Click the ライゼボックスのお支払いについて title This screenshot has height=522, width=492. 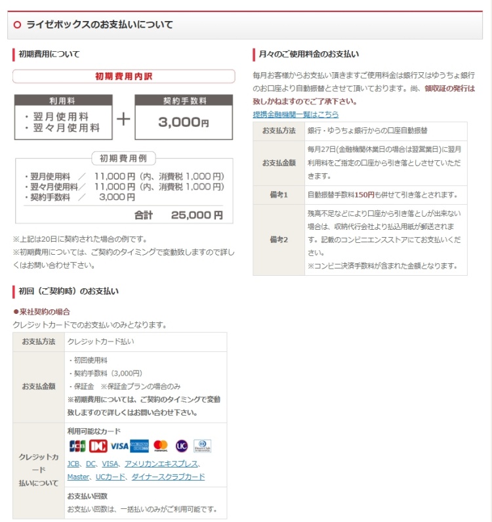(99, 25)
